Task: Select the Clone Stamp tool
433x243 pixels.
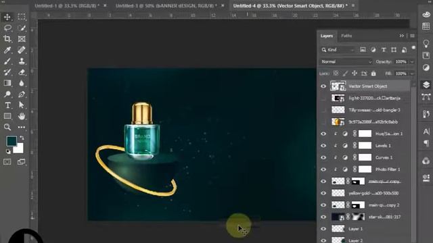Action: (22, 61)
